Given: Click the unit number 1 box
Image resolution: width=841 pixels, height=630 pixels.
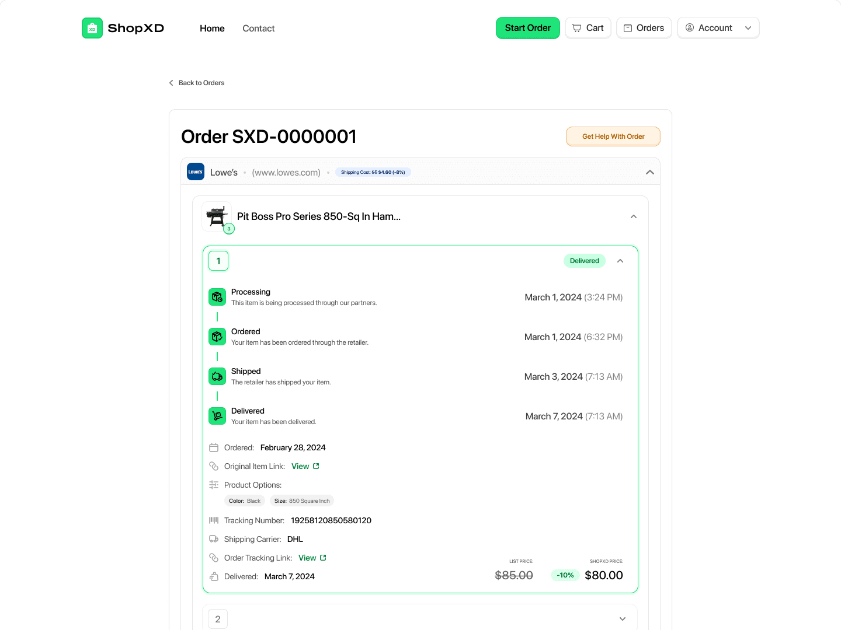Looking at the screenshot, I should click(218, 261).
